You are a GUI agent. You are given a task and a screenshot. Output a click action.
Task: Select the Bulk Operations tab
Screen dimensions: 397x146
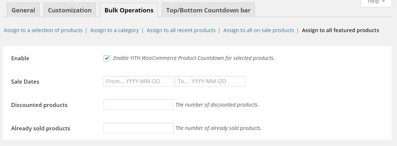click(x=129, y=10)
